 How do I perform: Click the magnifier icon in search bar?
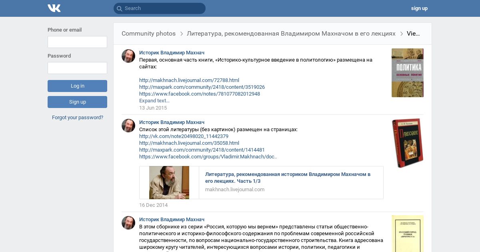click(119, 8)
